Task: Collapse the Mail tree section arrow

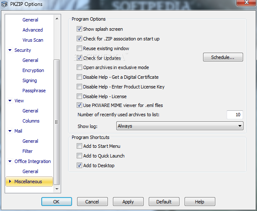Action: click(10, 131)
